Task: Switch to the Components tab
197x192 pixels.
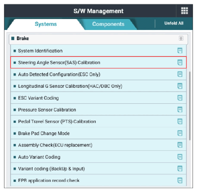Action: pyautogui.click(x=108, y=24)
